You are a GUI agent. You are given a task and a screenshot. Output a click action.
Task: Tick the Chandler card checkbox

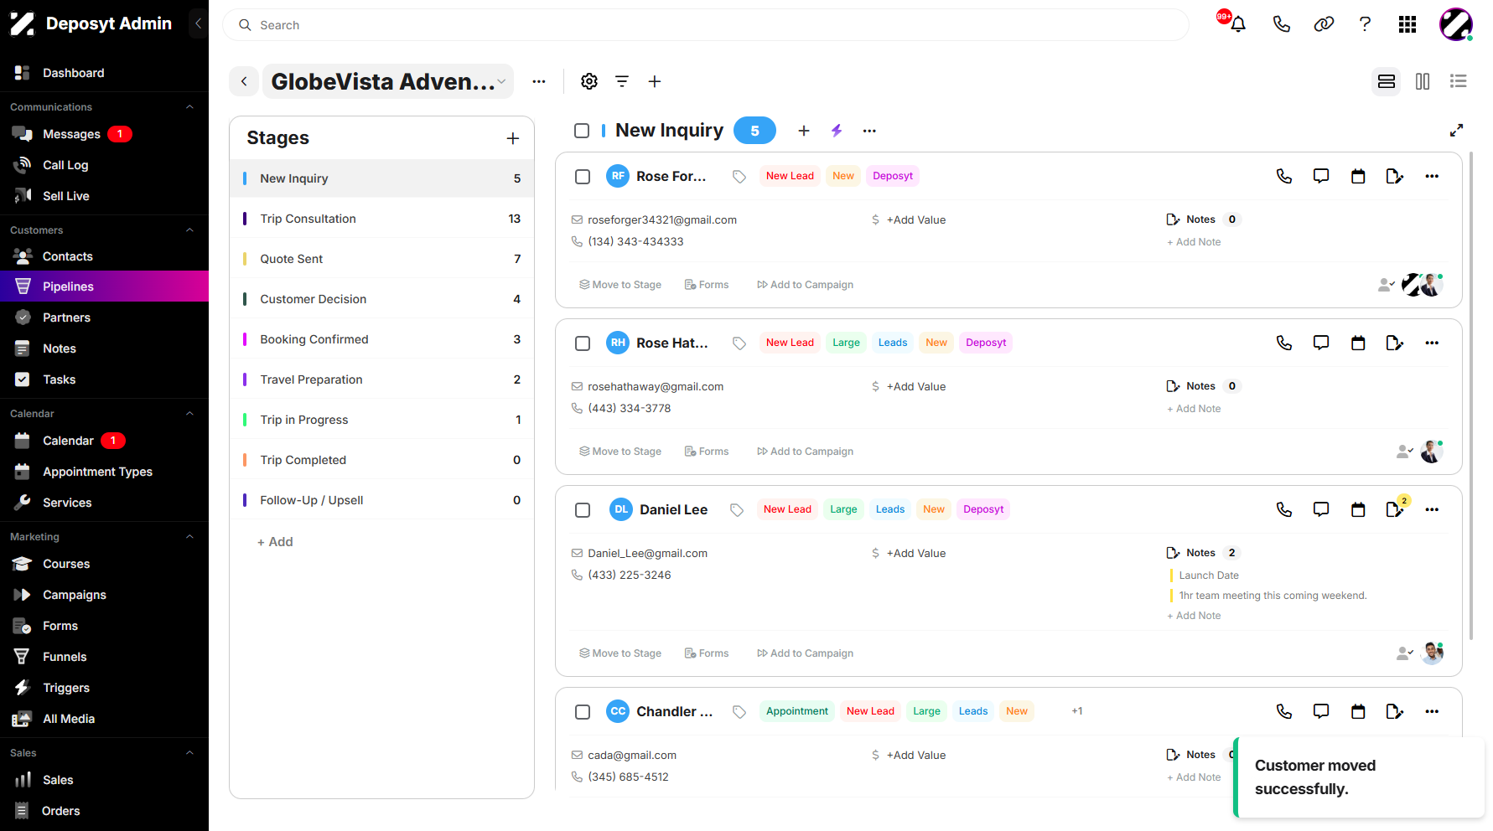pyautogui.click(x=583, y=712)
